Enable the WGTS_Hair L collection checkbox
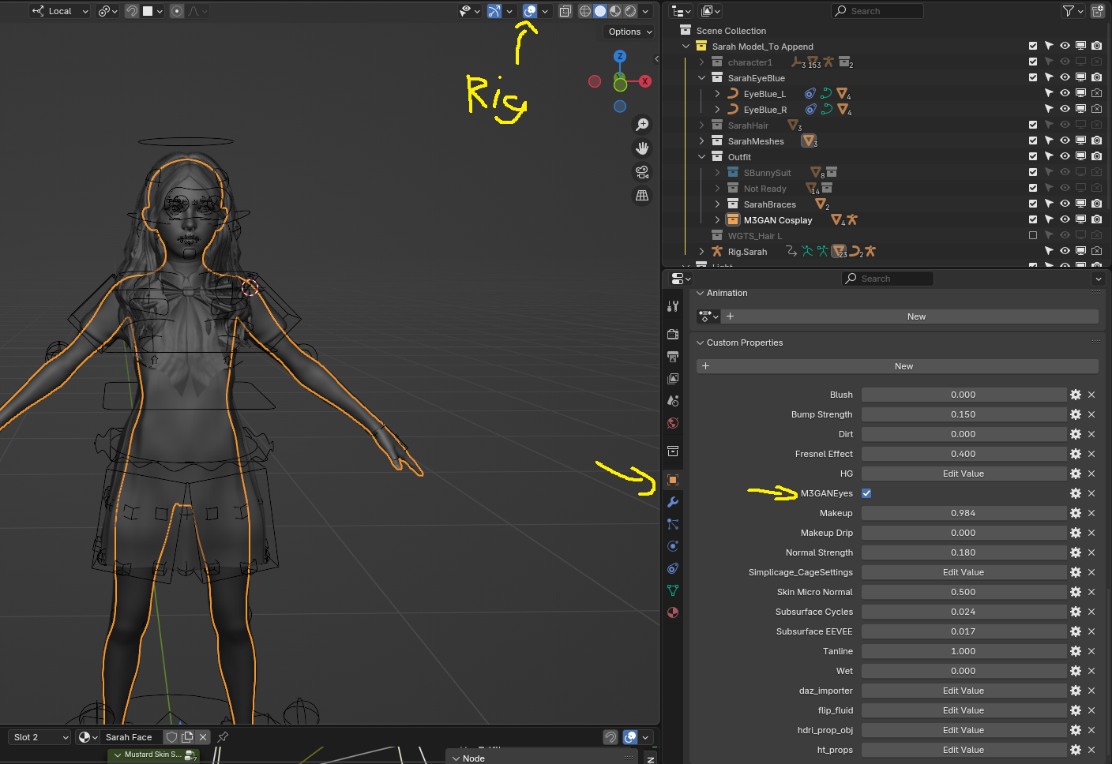Screen dimensions: 1112x764 (1033, 235)
